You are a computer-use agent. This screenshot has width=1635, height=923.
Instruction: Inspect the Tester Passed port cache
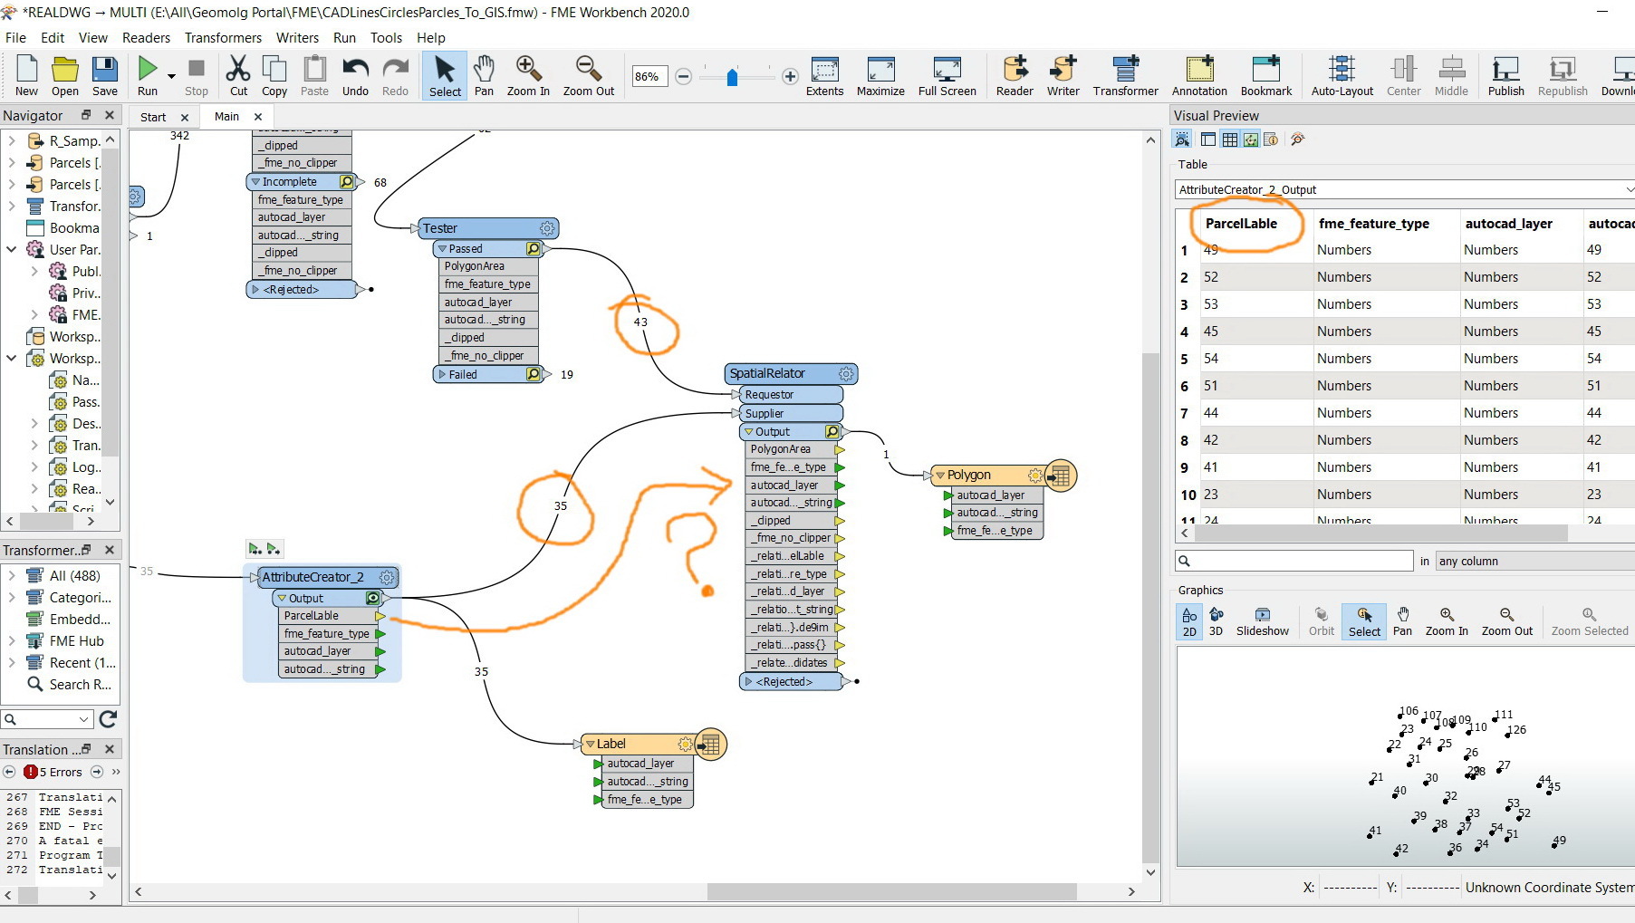point(534,248)
